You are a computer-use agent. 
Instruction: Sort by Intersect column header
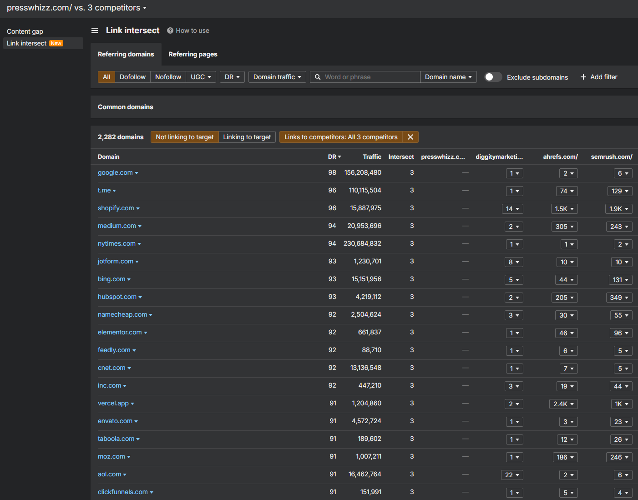coord(401,157)
